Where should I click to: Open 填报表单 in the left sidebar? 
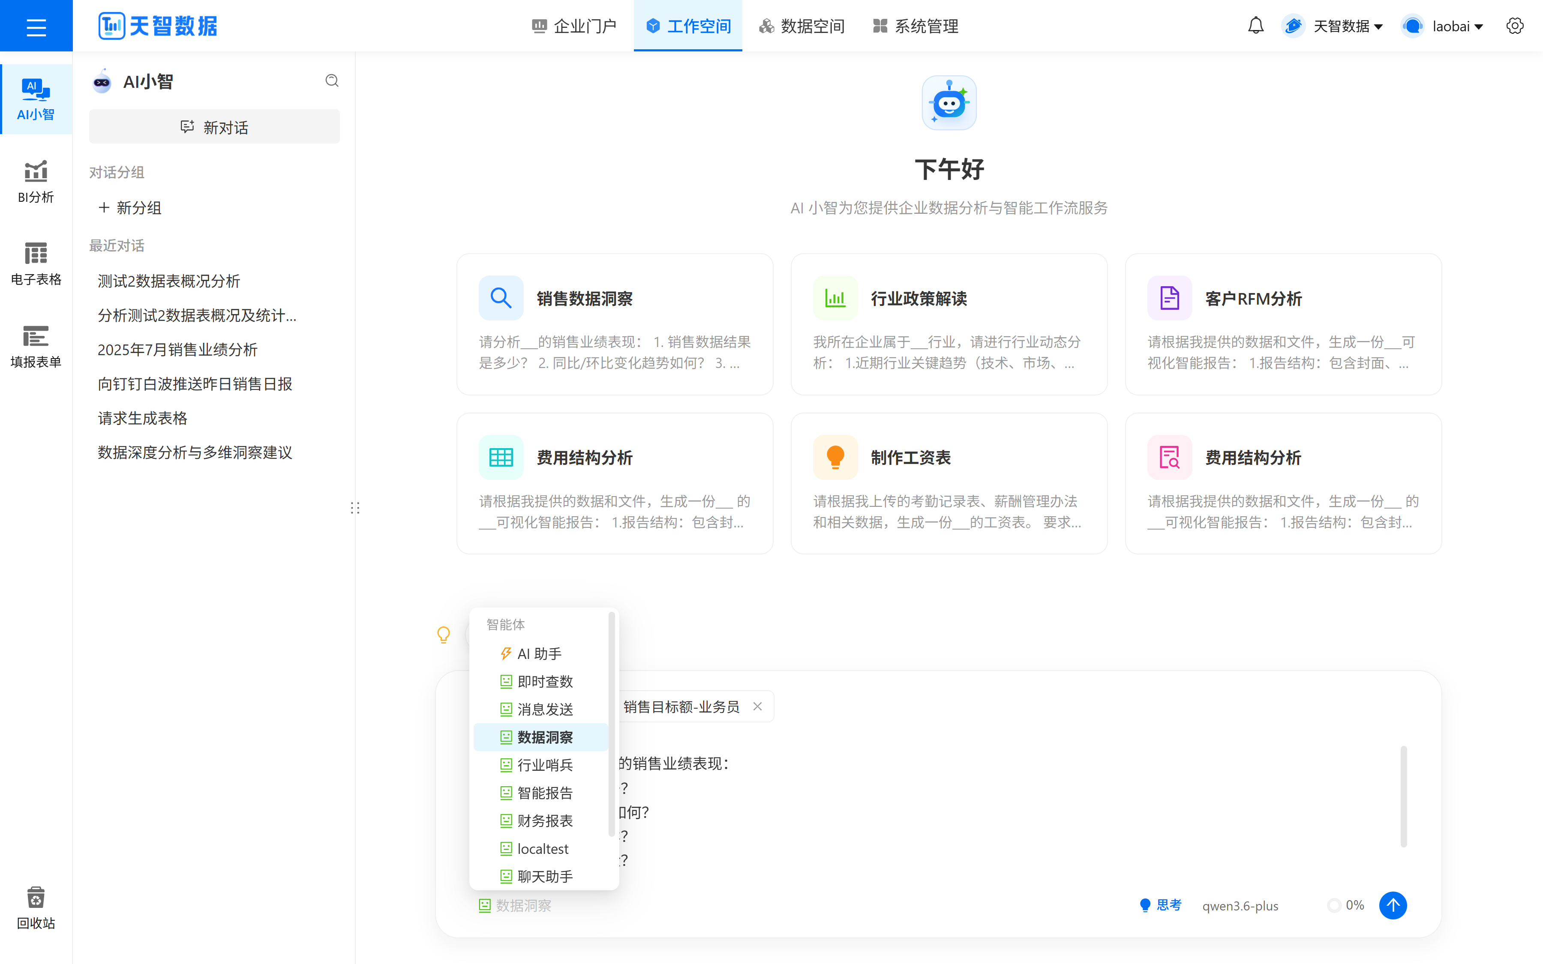pyautogui.click(x=36, y=346)
